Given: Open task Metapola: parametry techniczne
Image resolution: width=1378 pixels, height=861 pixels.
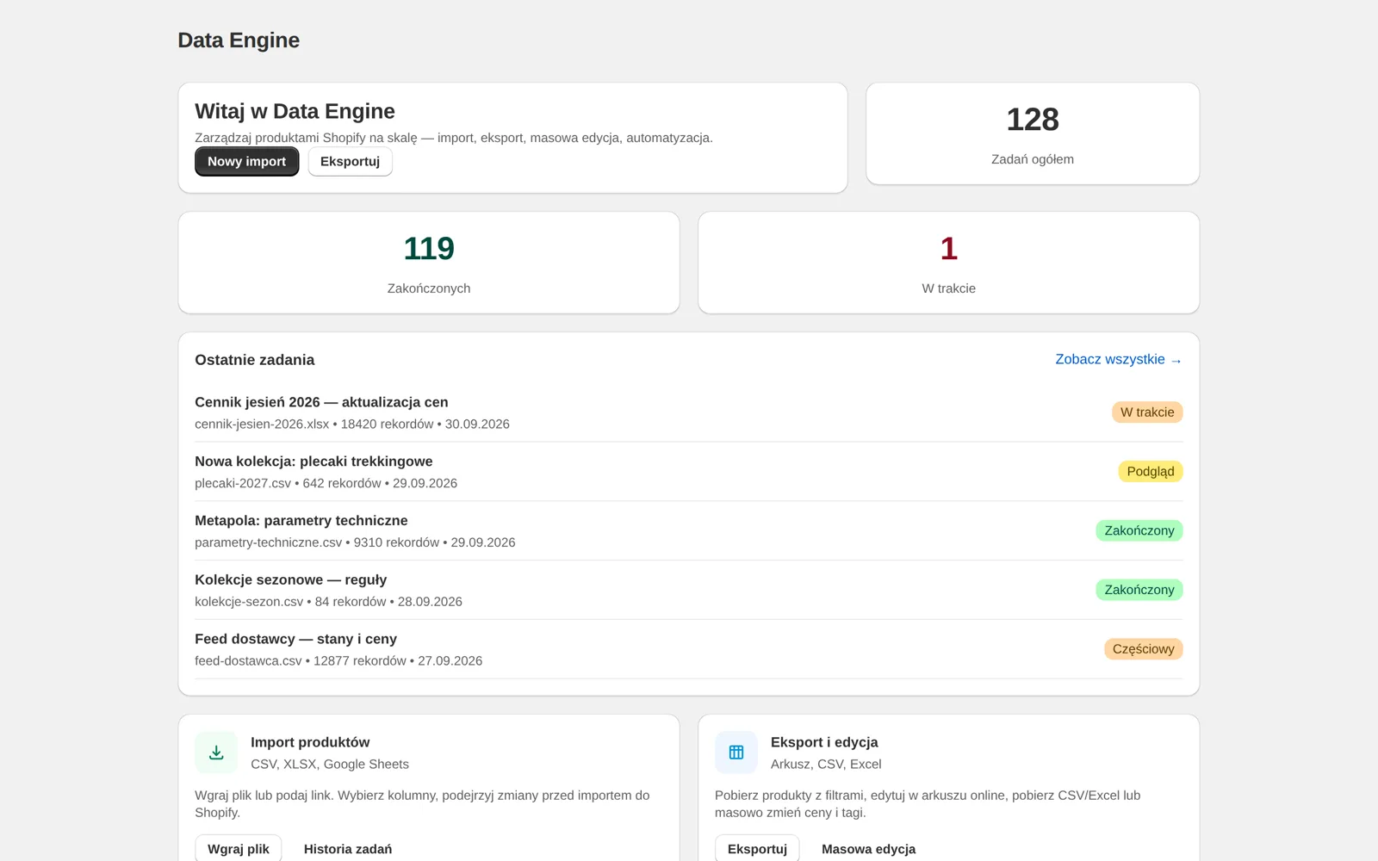Looking at the screenshot, I should click(x=301, y=521).
